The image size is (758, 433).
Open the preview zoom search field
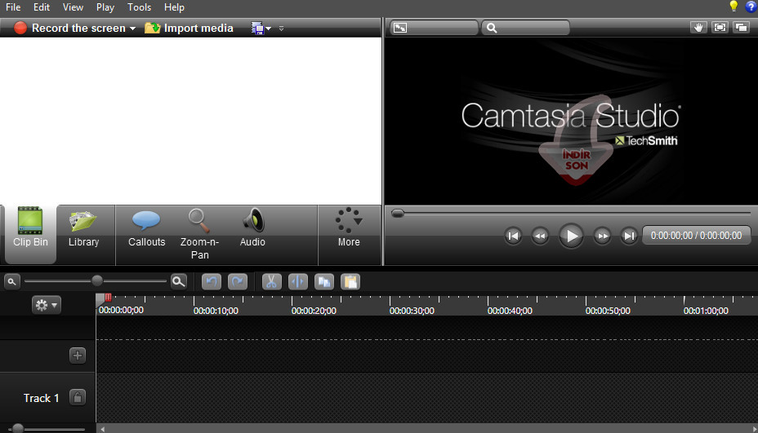pos(525,28)
